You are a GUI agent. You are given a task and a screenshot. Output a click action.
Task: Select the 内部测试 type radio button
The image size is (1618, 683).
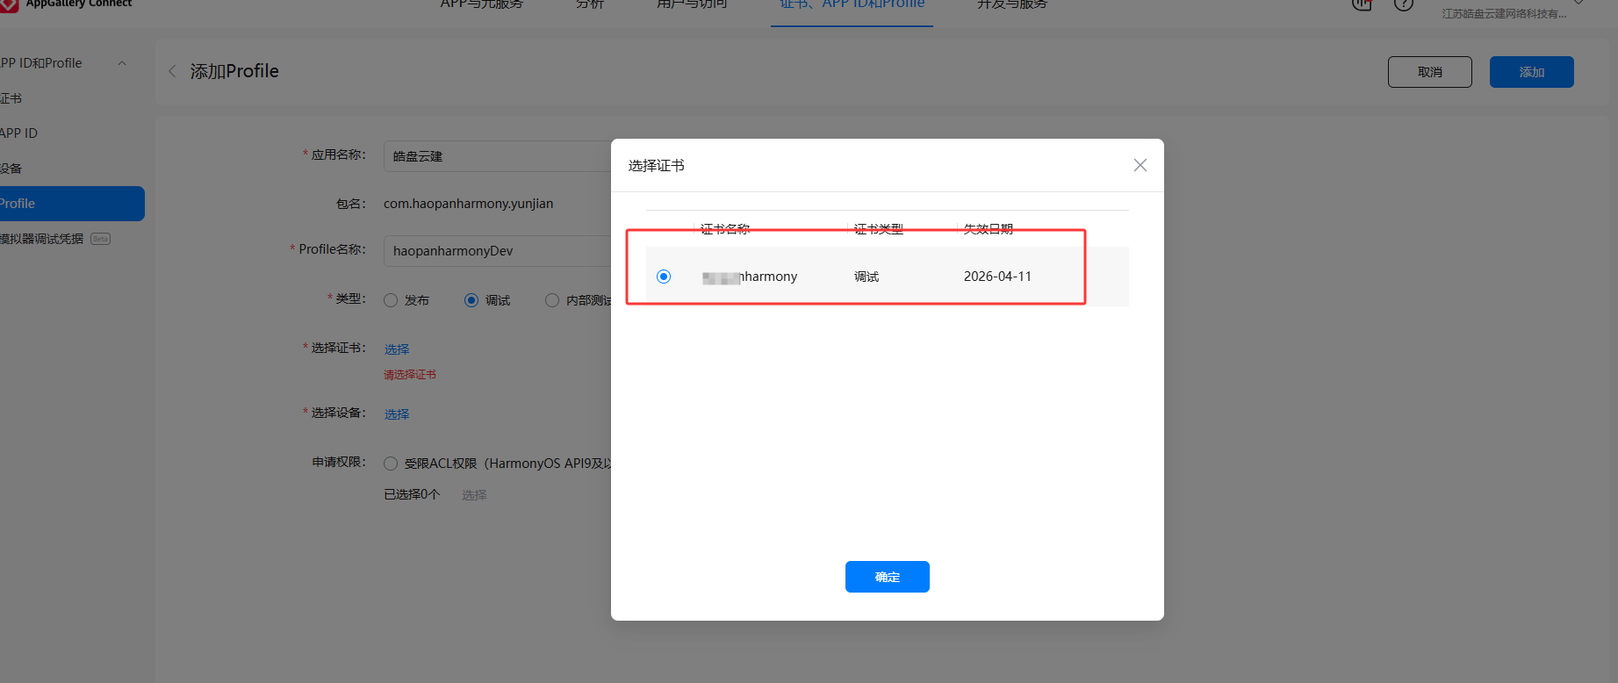pos(552,300)
